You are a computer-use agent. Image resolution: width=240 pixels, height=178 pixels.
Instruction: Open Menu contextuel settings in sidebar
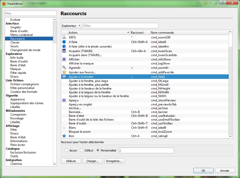point(21,35)
